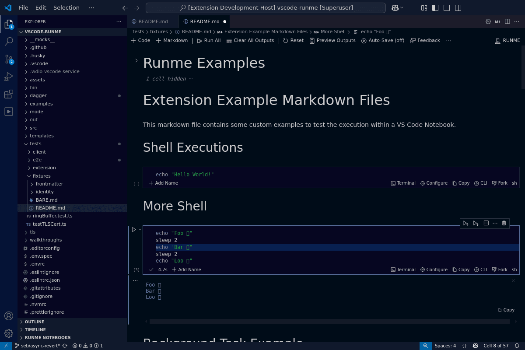Image resolution: width=525 pixels, height=350 pixels.
Task: Switch to the first README.md tab
Action: coord(153,21)
